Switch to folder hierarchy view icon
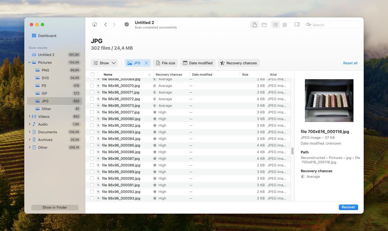 264,24
